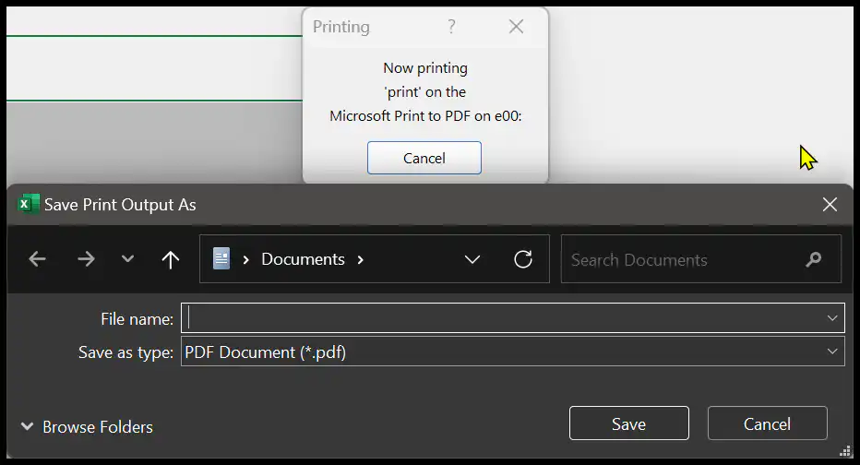This screenshot has height=465, width=860.
Task: Go back in the save dialog
Action: click(37, 259)
